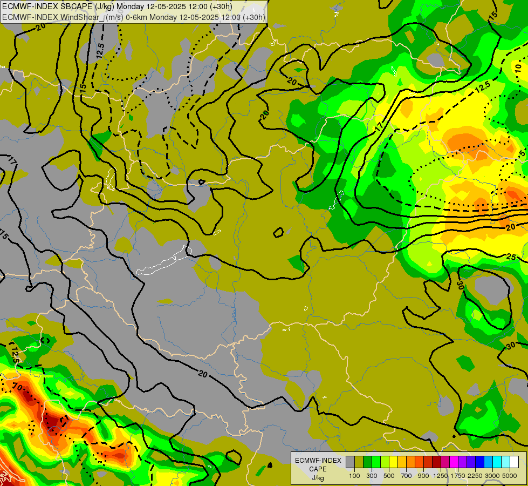528x486 pixels.
Task: Click the 500 tick value in the legend
Action: click(x=389, y=476)
